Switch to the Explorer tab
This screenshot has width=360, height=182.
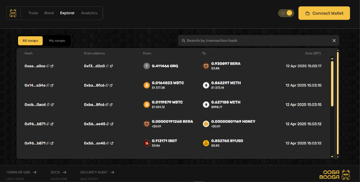67,13
